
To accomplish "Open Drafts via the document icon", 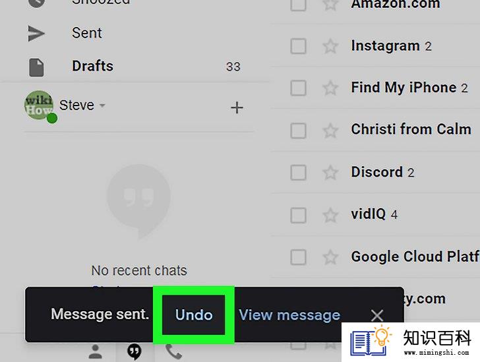I will point(36,67).
